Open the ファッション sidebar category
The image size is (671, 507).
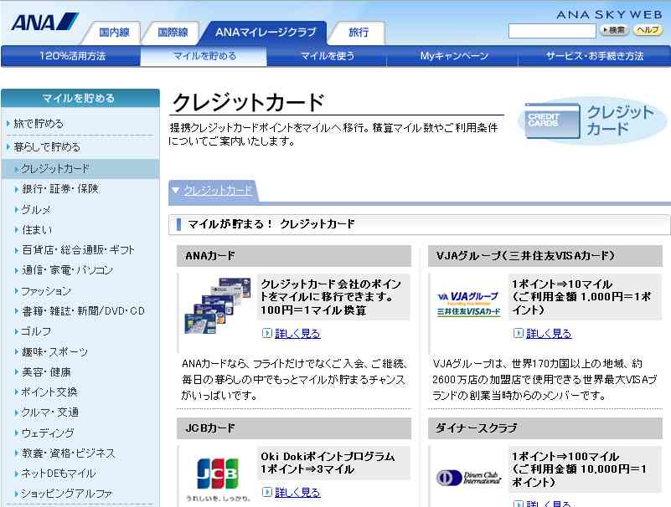point(46,290)
